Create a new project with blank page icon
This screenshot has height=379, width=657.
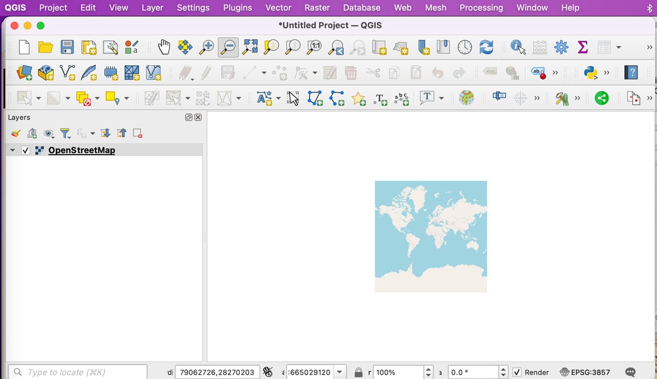pyautogui.click(x=24, y=47)
